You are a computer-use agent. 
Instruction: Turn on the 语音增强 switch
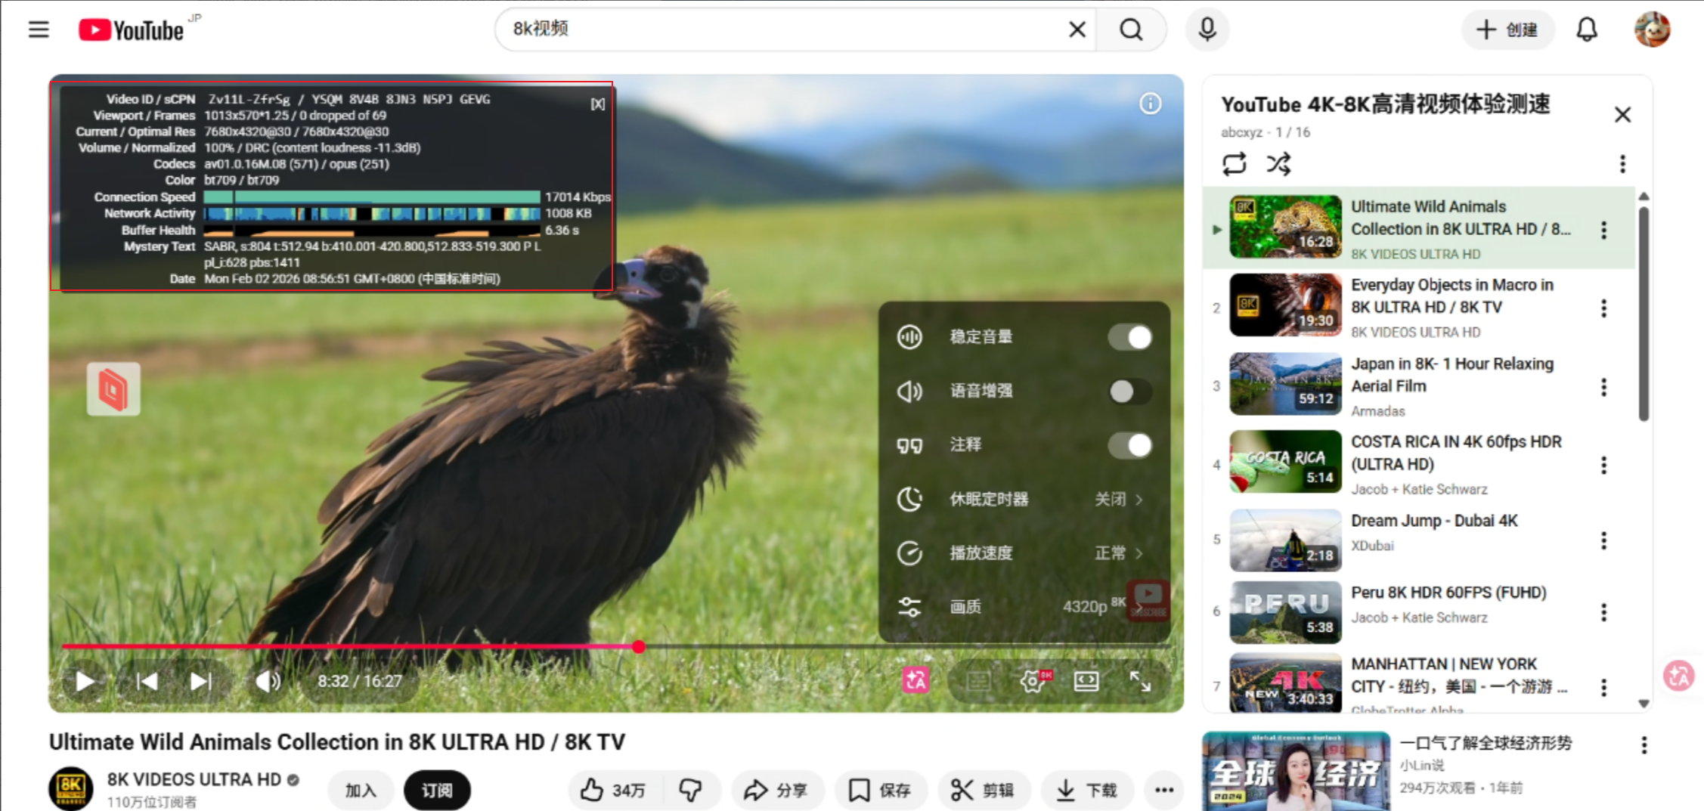[1129, 391]
